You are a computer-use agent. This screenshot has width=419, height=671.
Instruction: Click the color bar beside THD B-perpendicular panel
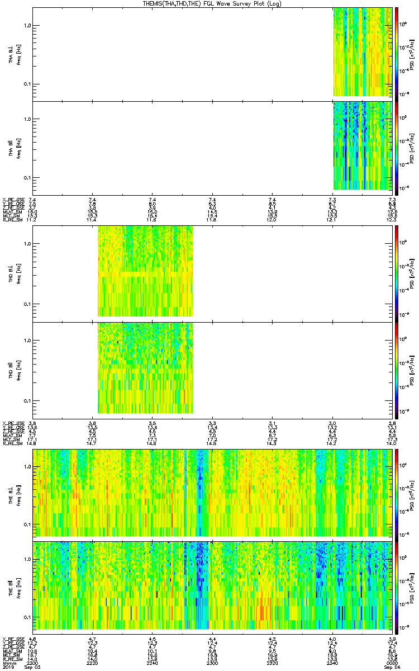(x=397, y=273)
